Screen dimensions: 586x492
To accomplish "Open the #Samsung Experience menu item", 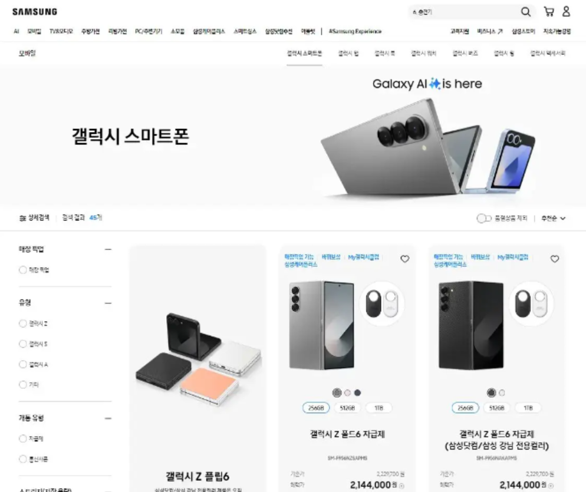I will click(355, 31).
